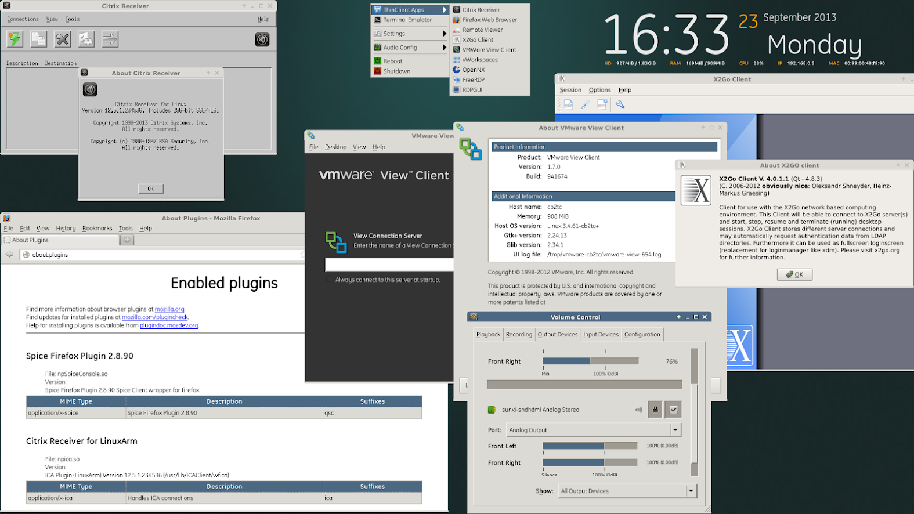Open the Firefox new tab dropdown button
The height and width of the screenshot is (514, 914).
pyautogui.click(x=127, y=240)
